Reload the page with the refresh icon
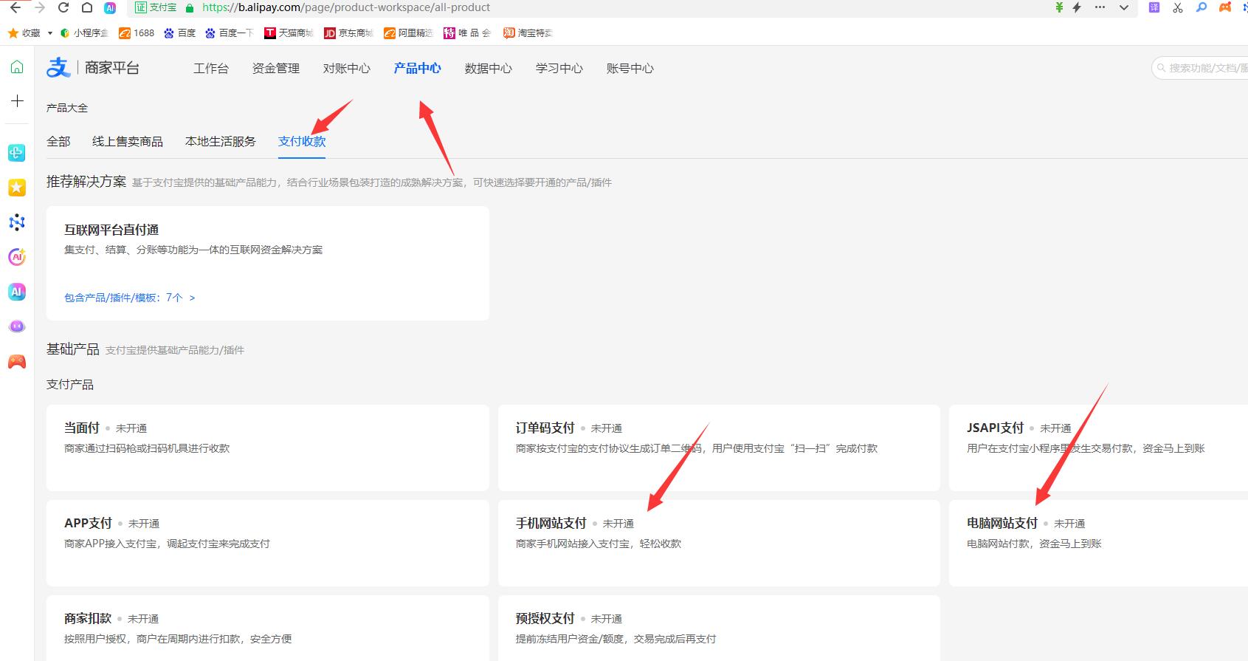Screen dimensions: 1248x661 click(x=63, y=8)
